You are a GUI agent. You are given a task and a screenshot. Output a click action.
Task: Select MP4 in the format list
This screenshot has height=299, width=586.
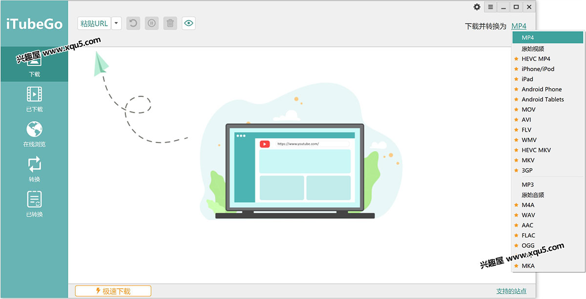(x=547, y=38)
